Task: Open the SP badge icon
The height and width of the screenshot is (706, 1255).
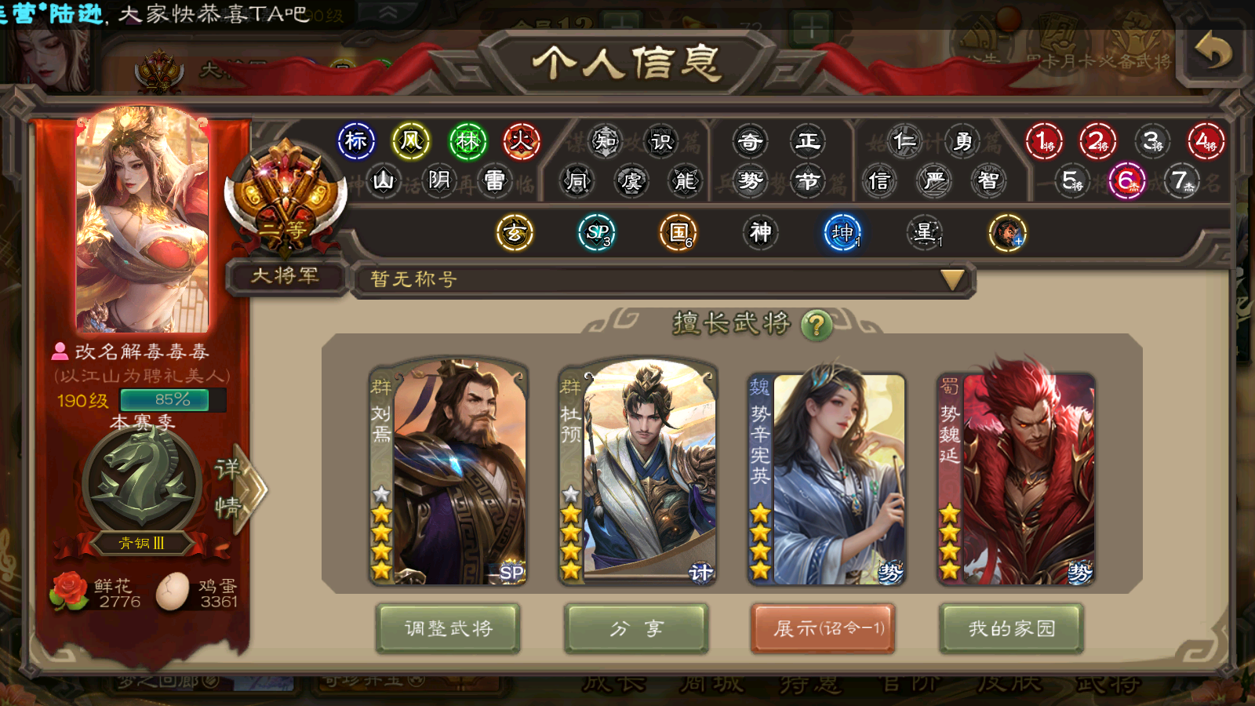Action: coord(597,232)
